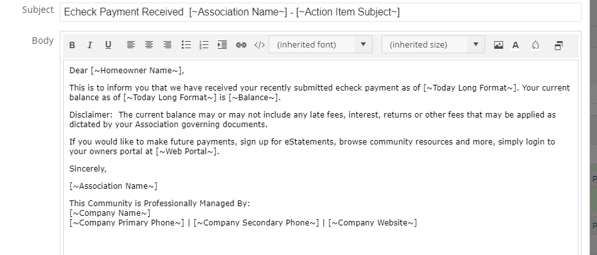
Task: Click the font dropdown arrow
Action: pos(363,44)
